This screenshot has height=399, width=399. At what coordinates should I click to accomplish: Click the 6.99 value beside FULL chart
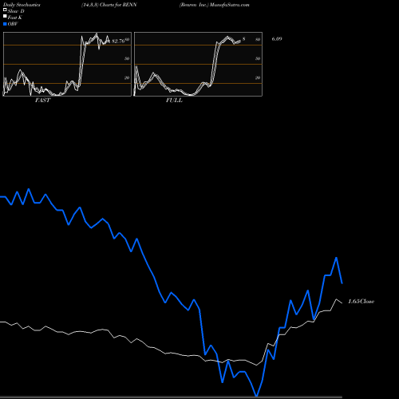coord(277,39)
